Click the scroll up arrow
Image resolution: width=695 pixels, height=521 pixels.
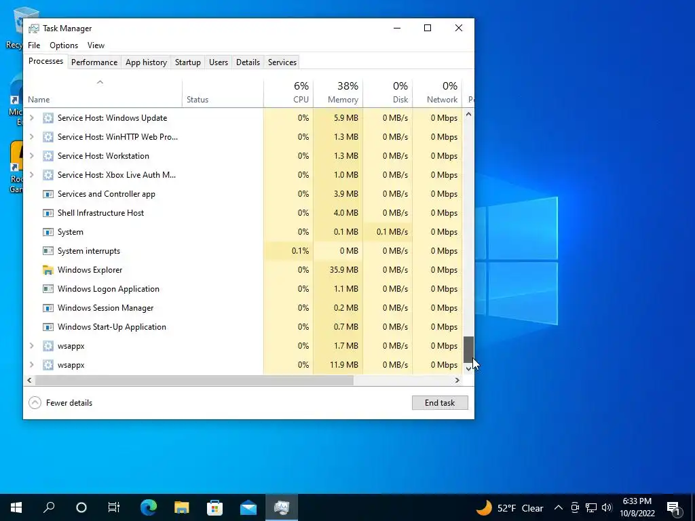click(468, 114)
